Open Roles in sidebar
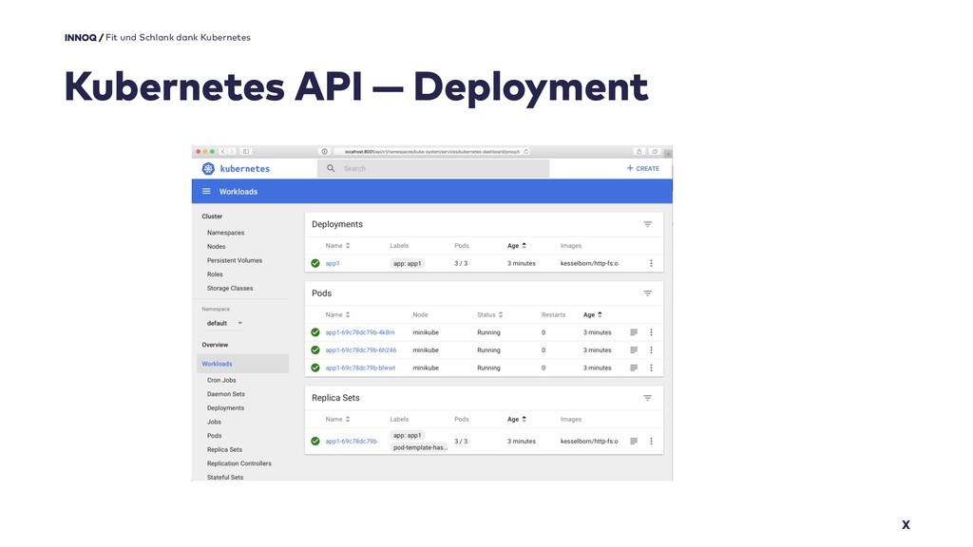Image resolution: width=973 pixels, height=547 pixels. pyautogui.click(x=215, y=274)
